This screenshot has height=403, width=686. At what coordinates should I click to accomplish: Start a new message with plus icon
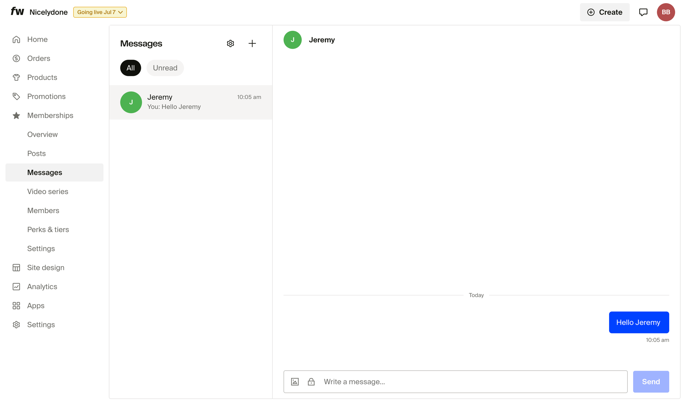[x=252, y=43]
